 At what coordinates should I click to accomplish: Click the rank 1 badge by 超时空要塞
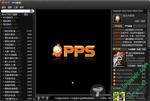[127, 53]
